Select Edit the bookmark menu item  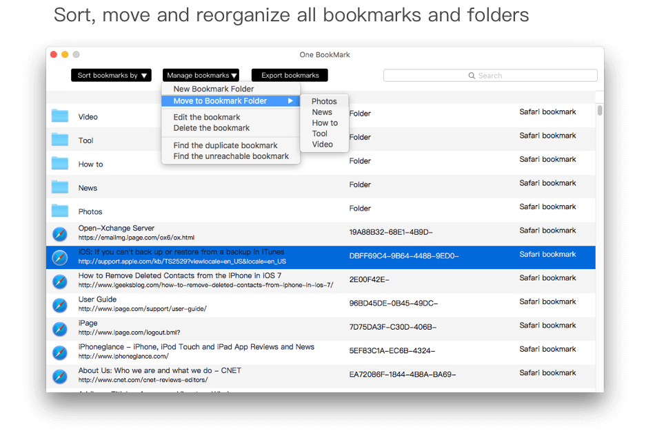click(x=207, y=117)
